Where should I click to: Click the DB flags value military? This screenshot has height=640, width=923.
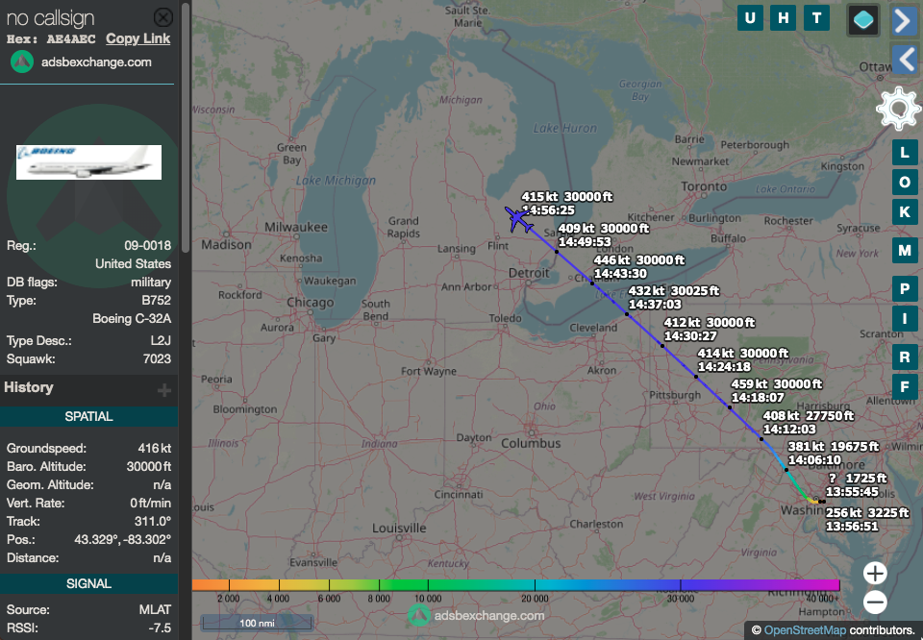(151, 283)
